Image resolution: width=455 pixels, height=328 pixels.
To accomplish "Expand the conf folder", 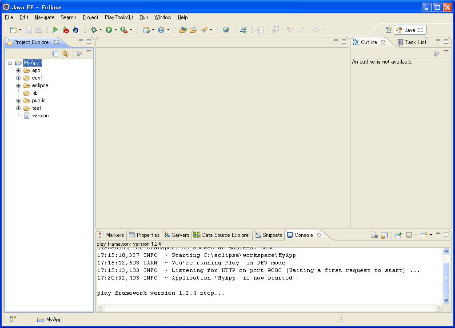I will 18,78.
